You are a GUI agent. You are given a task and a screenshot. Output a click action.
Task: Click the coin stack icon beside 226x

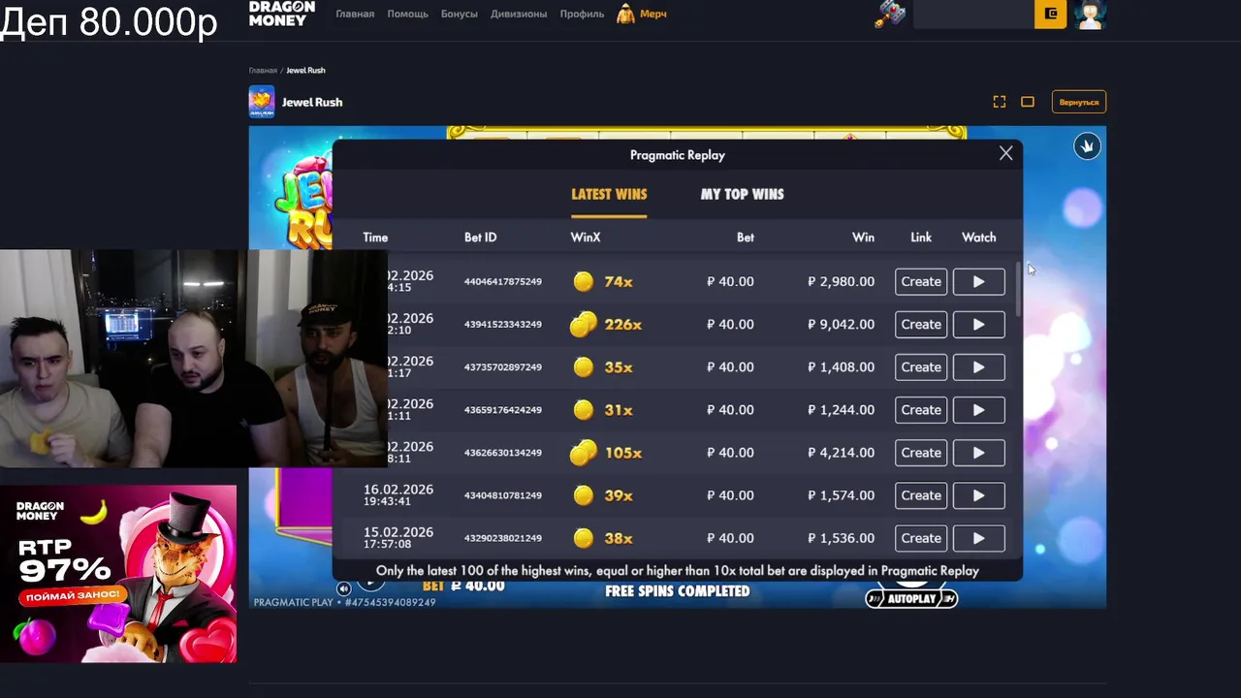coord(583,324)
